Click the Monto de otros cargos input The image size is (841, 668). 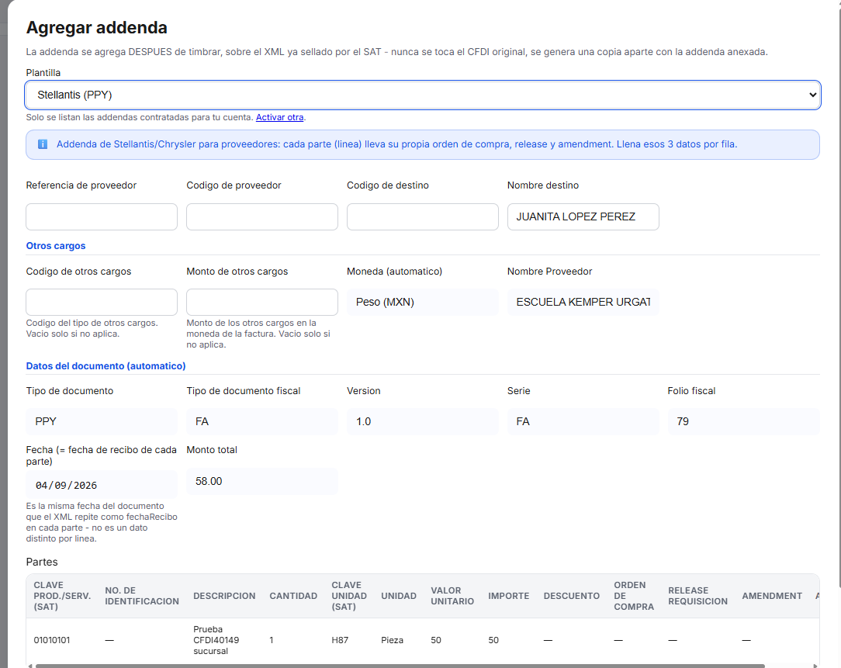(261, 302)
